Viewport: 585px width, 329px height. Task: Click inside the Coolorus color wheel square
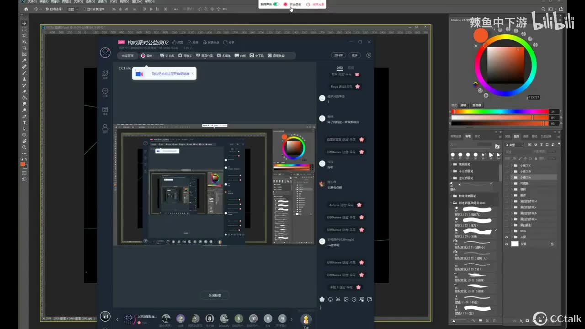(x=505, y=64)
